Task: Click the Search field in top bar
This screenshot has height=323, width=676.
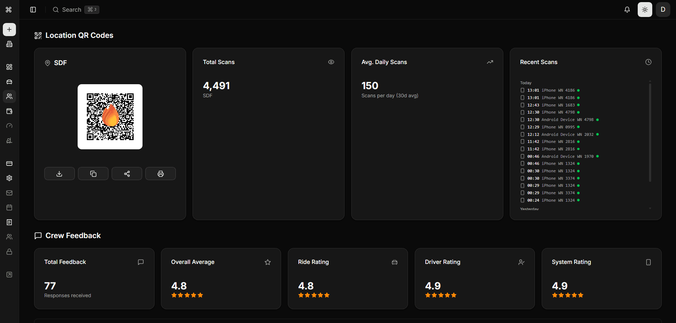Action: [x=76, y=10]
